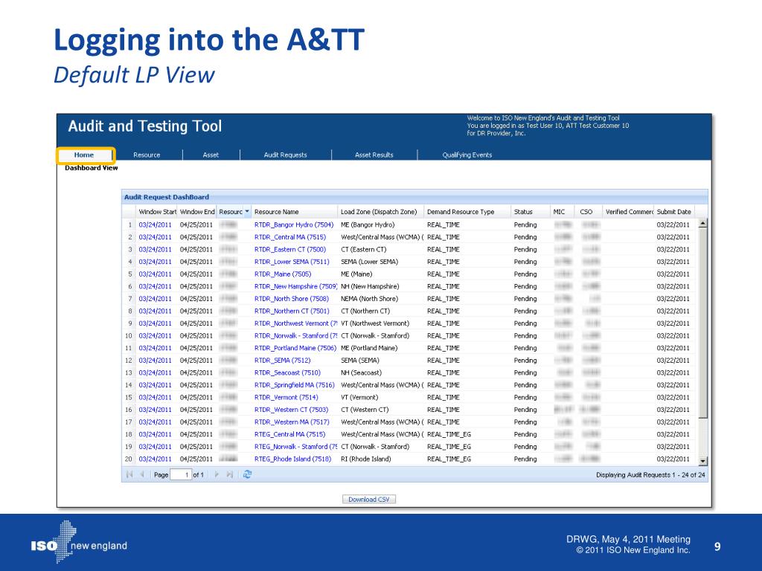Screen dimensions: 762x571
Task: Sort by Submit Date column header
Action: pos(674,212)
